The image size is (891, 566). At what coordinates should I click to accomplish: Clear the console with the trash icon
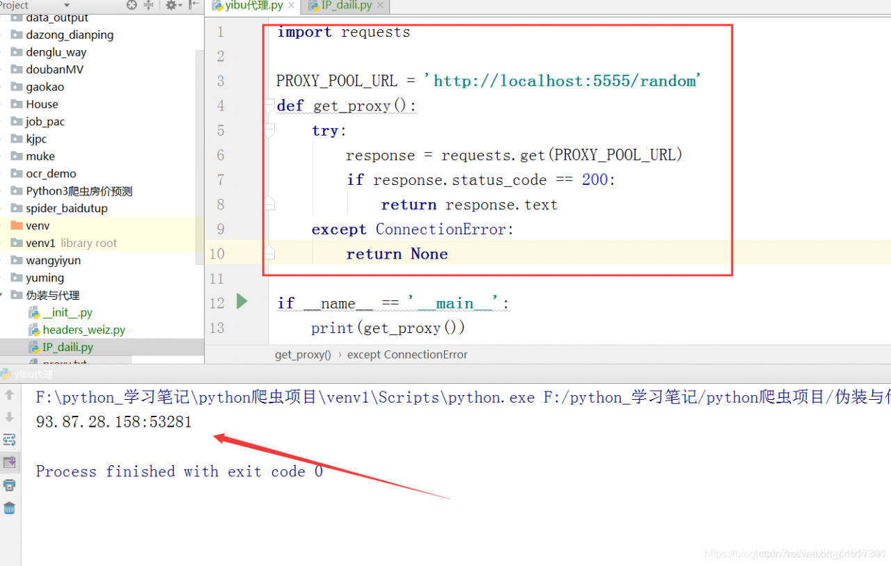coord(9,508)
